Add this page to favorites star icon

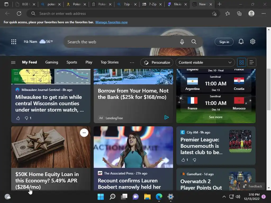[214, 13]
